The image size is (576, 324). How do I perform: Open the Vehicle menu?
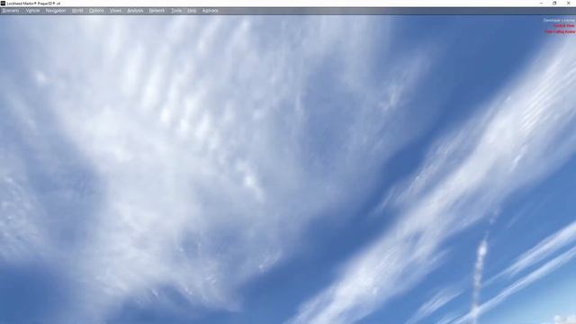click(x=32, y=11)
